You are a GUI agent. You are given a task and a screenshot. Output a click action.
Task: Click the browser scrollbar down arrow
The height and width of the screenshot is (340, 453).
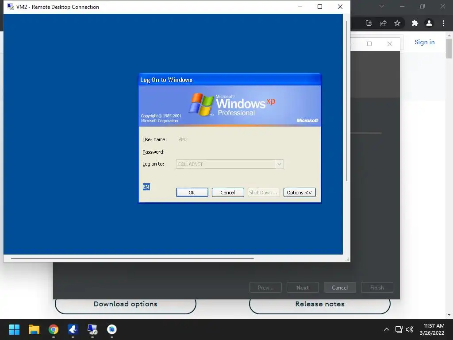pos(449,315)
